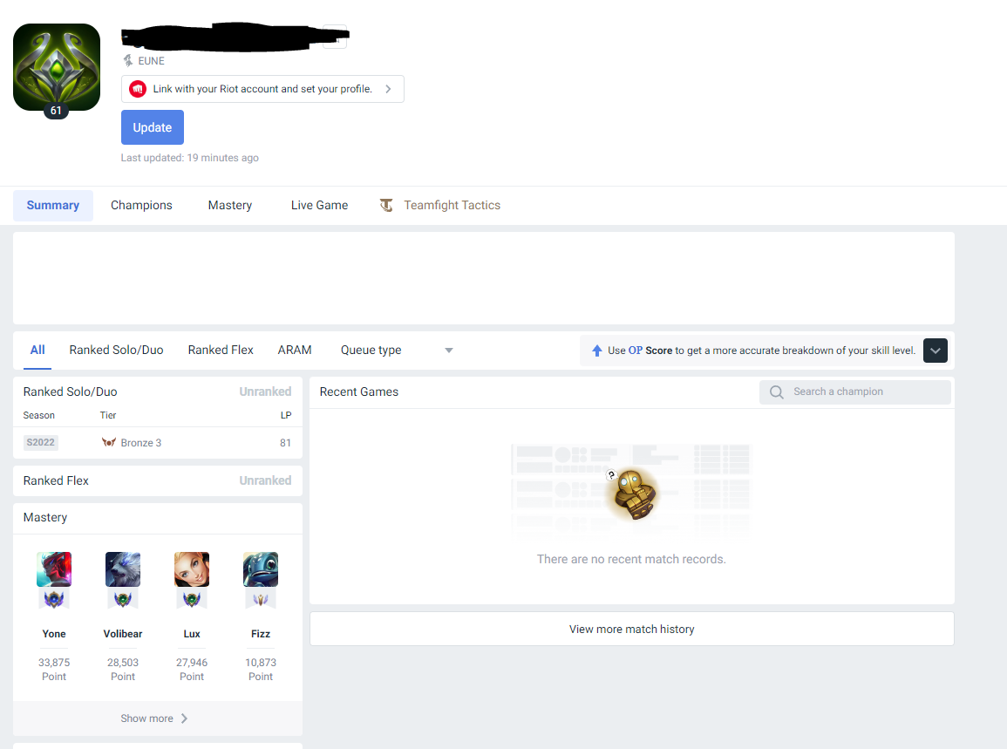1007x749 pixels.
Task: Click the Recent Games heading
Action: pos(359,392)
